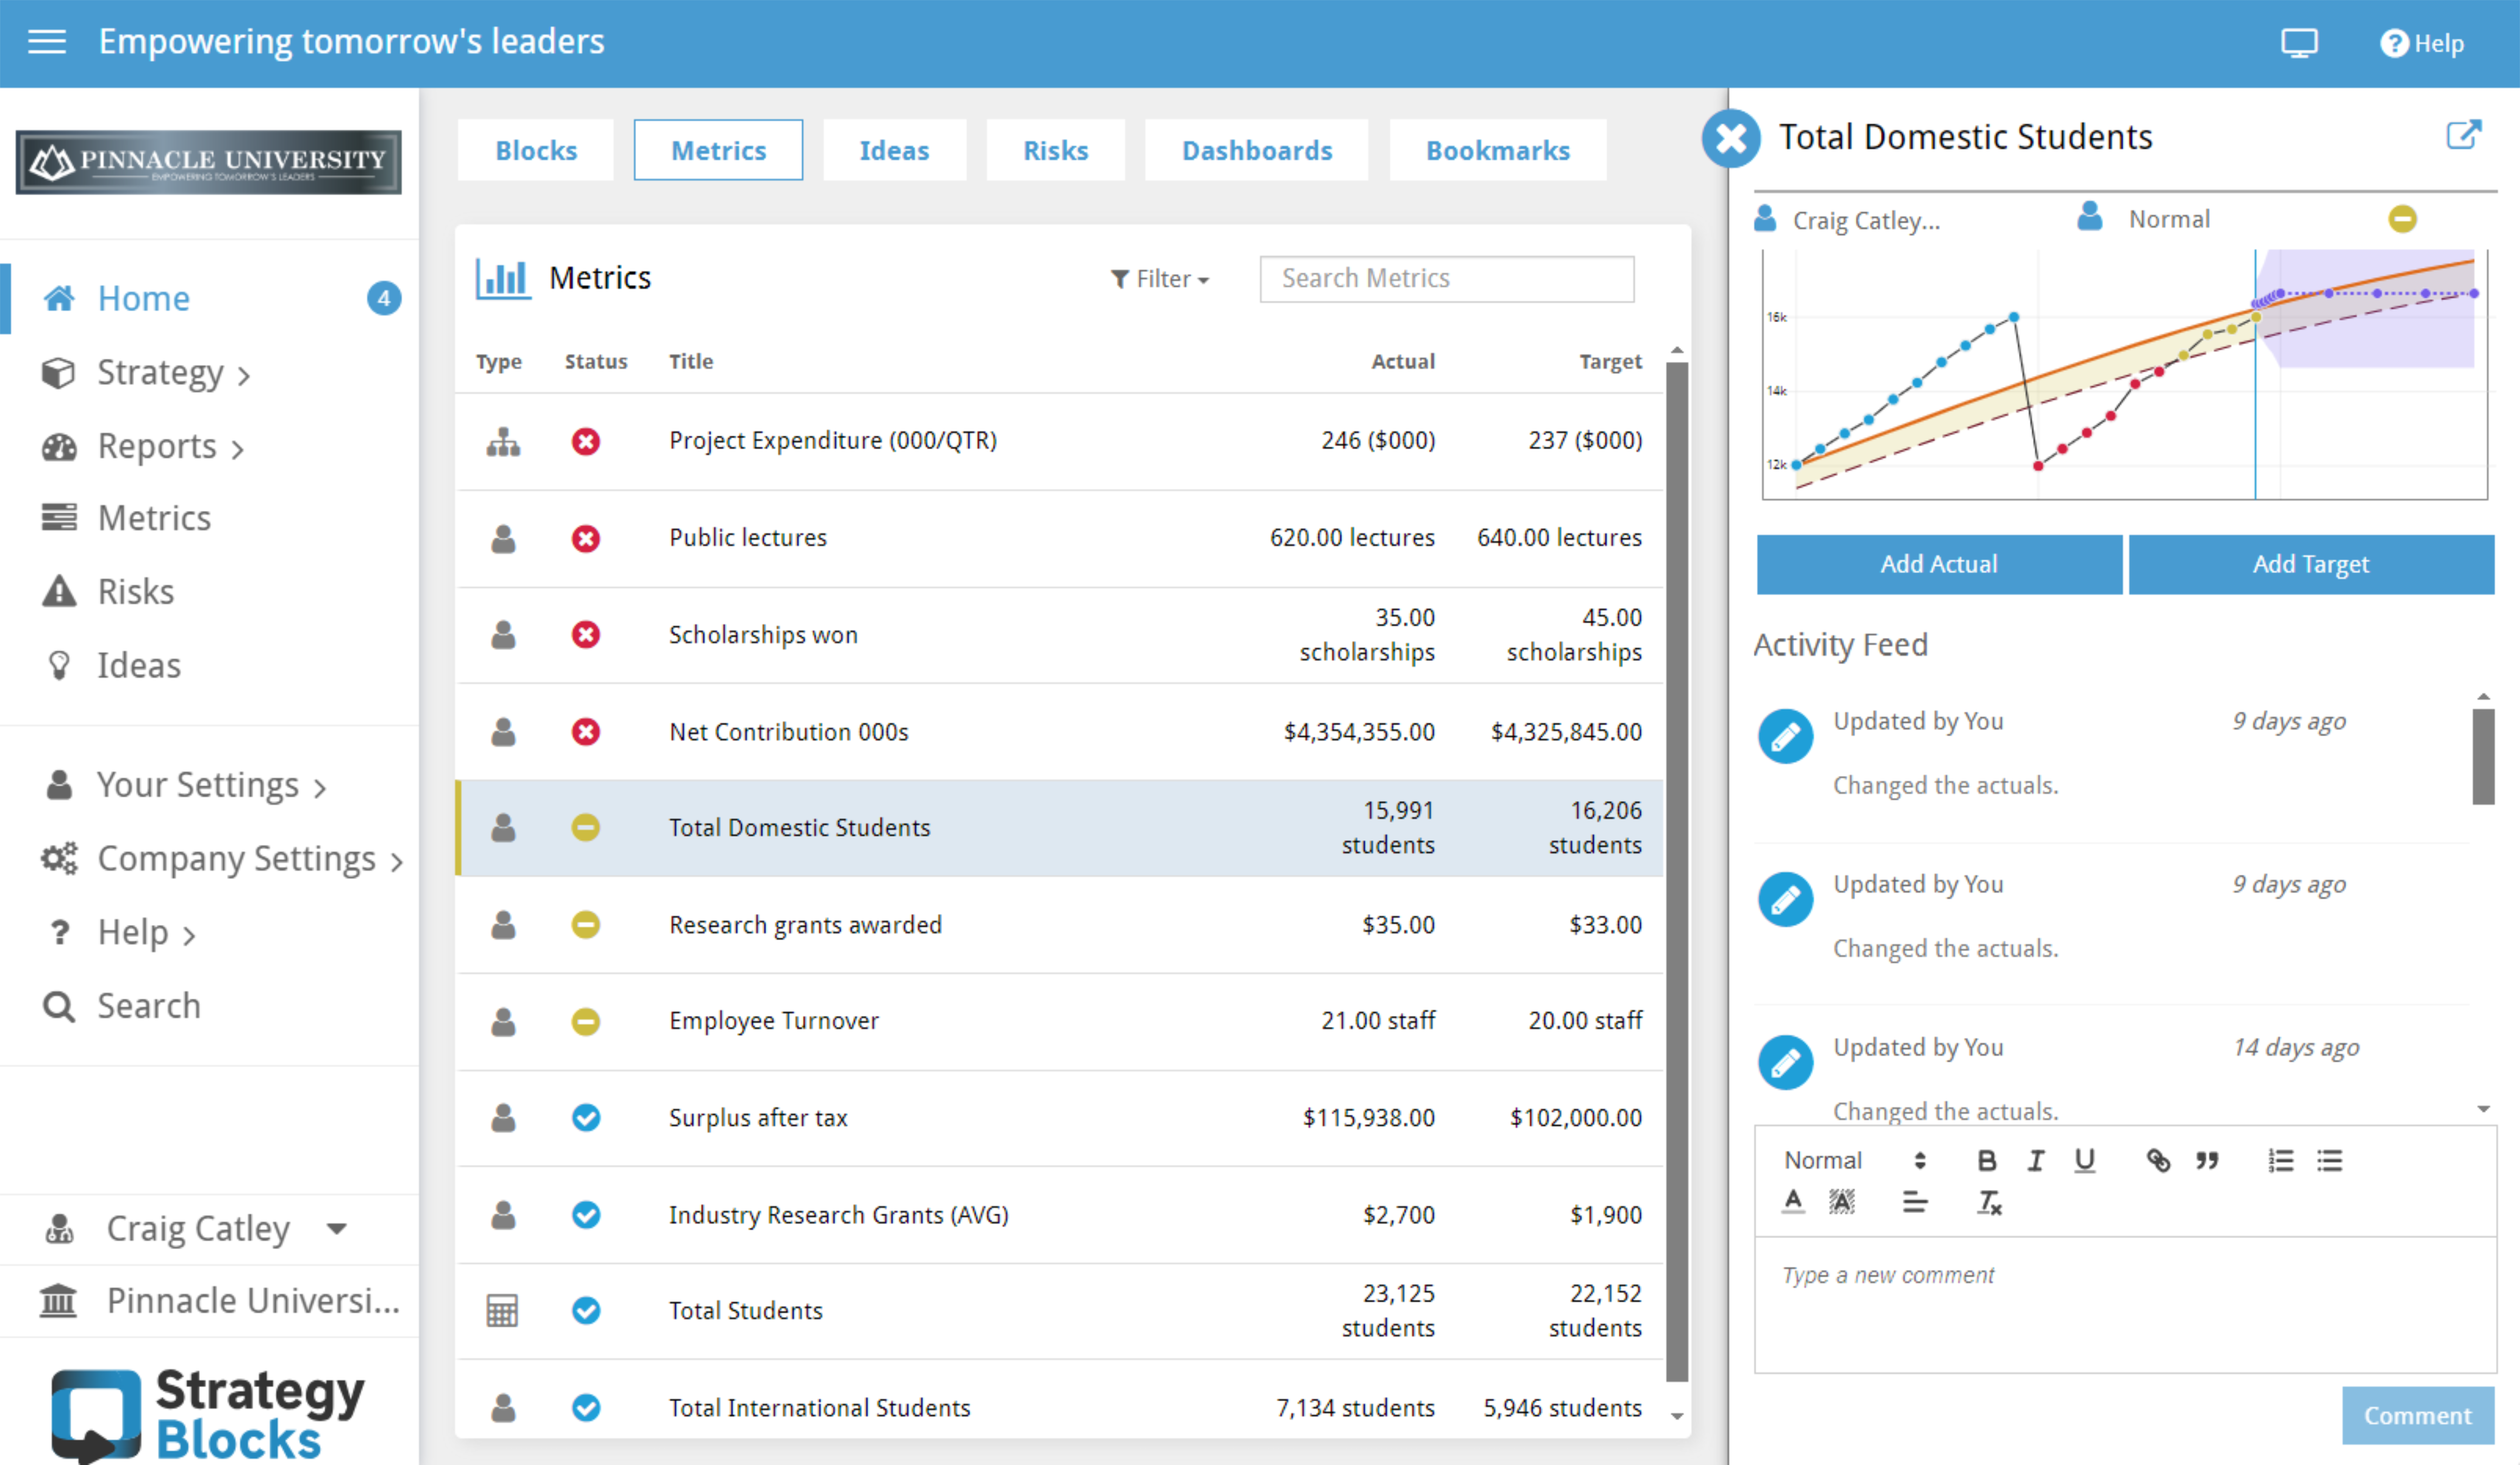
Task: Click the Add Target button
Action: [x=2311, y=565]
